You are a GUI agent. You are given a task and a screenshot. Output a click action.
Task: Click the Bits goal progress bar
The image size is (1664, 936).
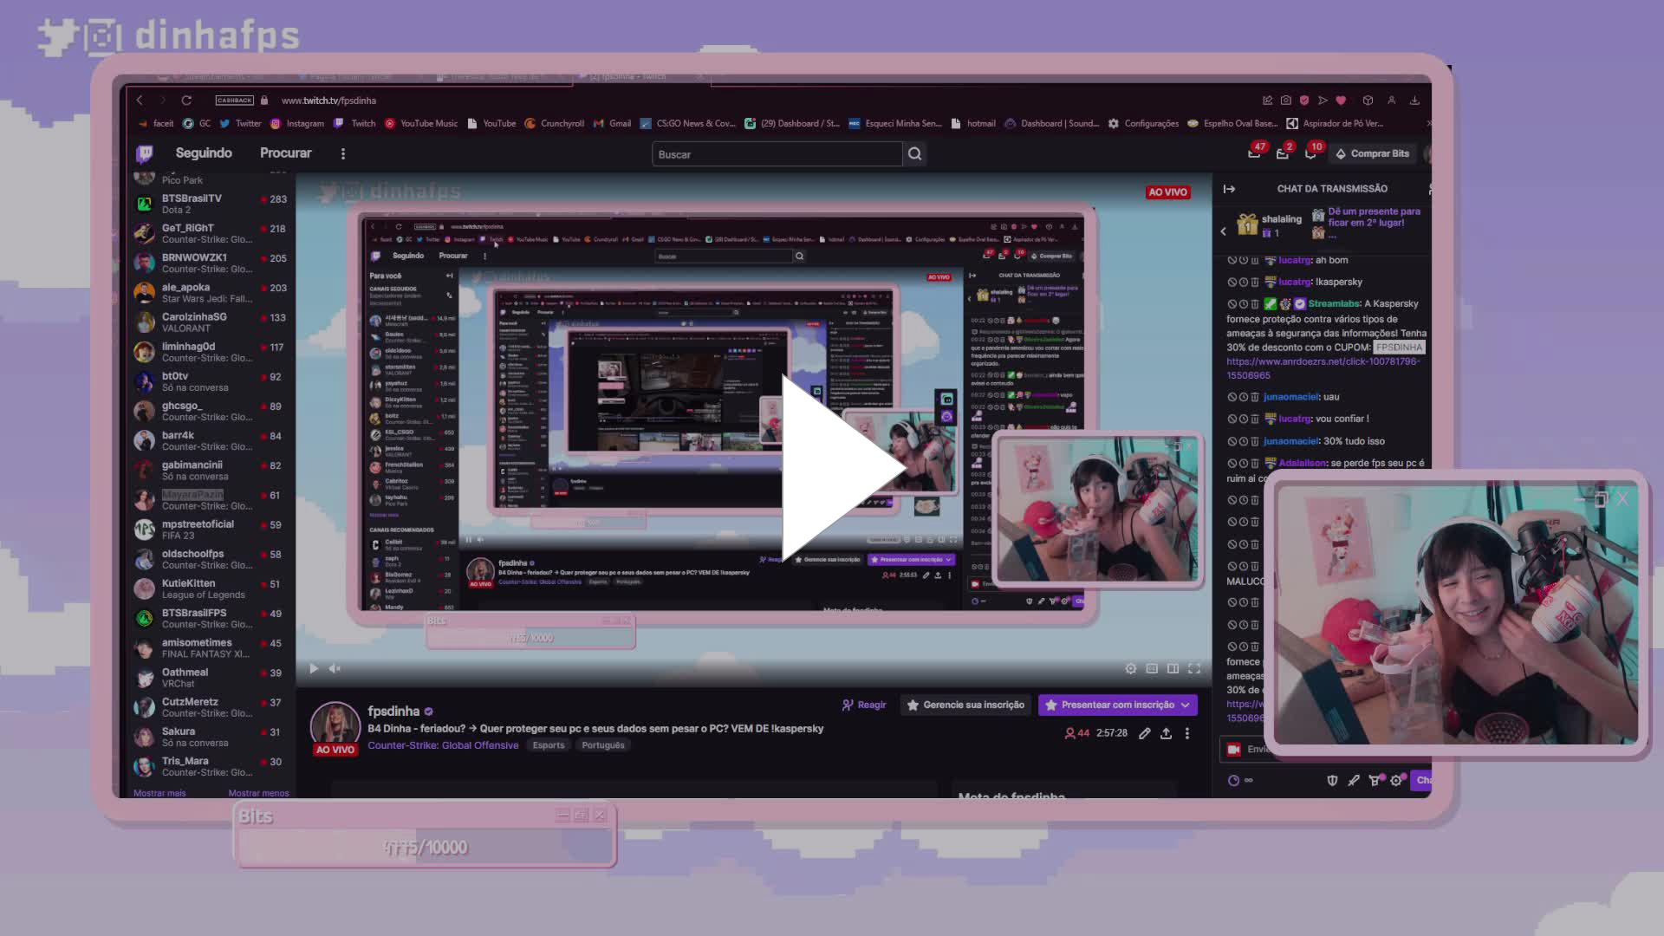pos(424,847)
